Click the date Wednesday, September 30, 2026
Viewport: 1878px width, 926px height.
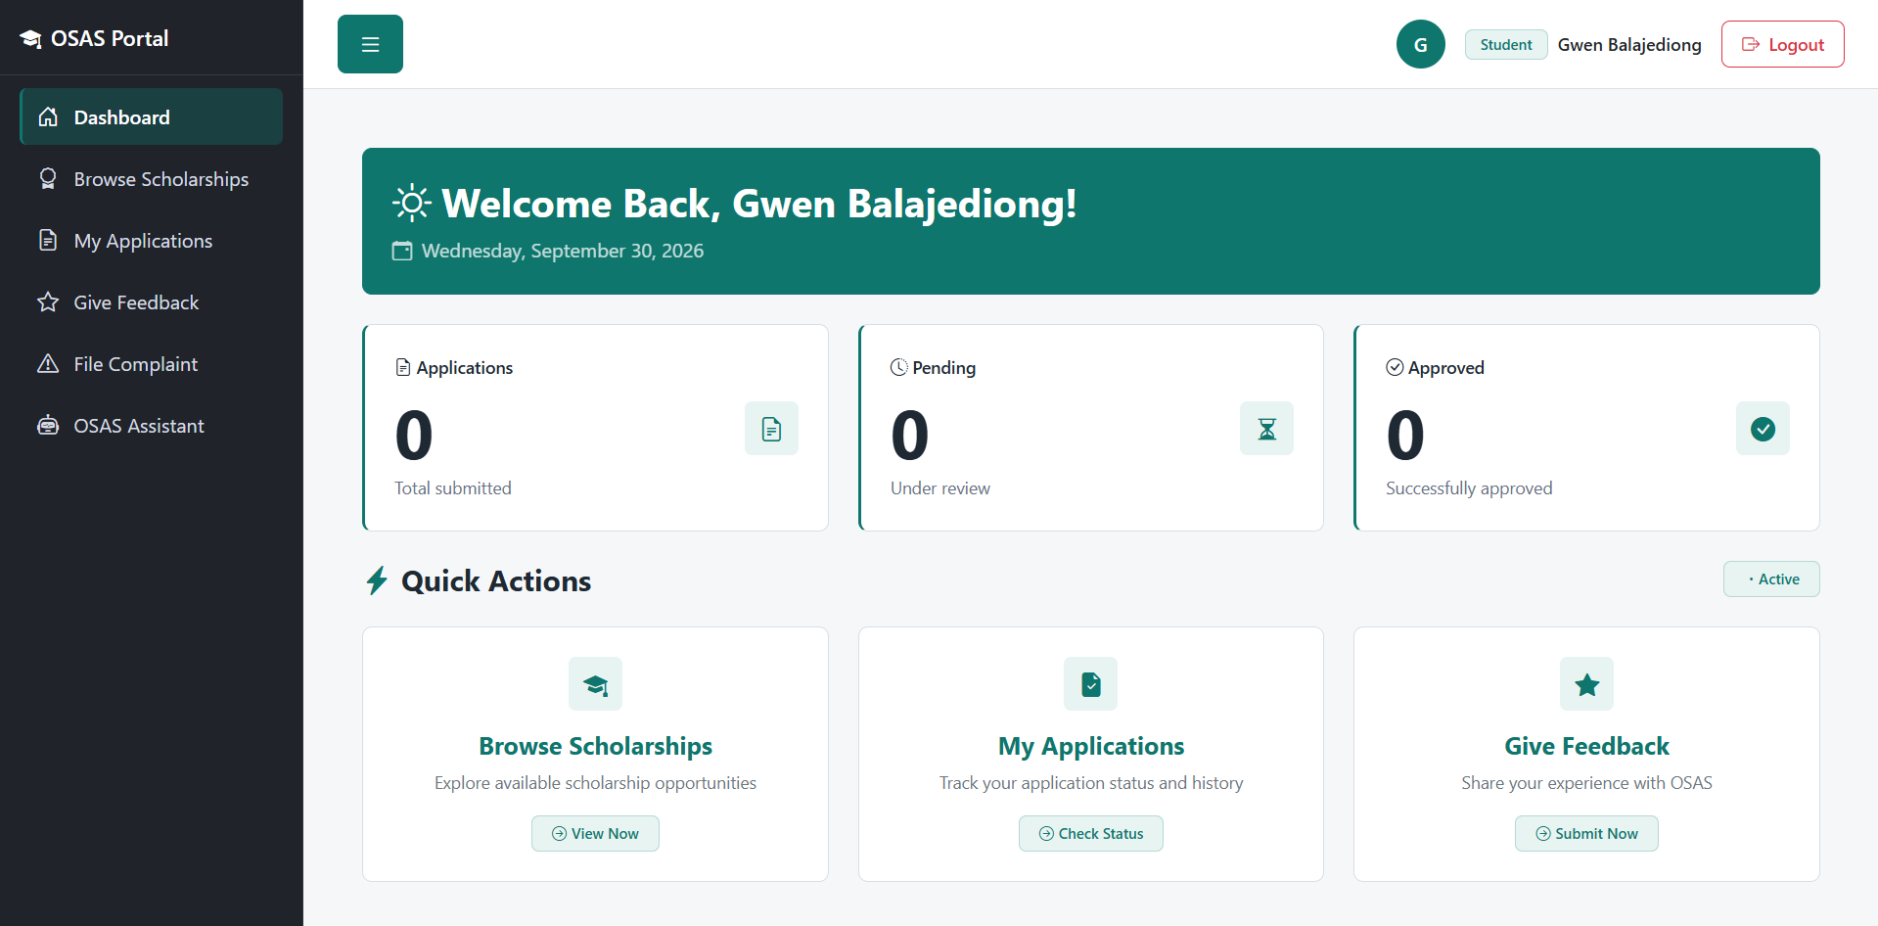563,251
